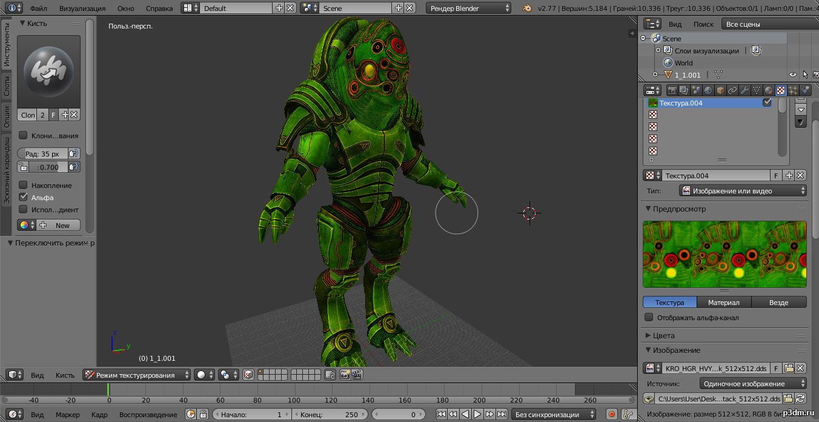The image size is (819, 422).
Task: Open image file browser for KRO_HGR texture
Action: (789, 368)
